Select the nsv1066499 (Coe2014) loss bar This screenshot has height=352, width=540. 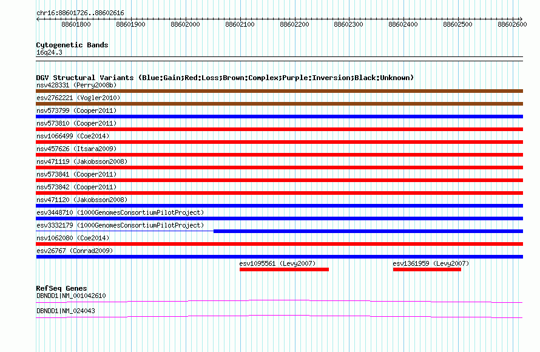click(279, 142)
